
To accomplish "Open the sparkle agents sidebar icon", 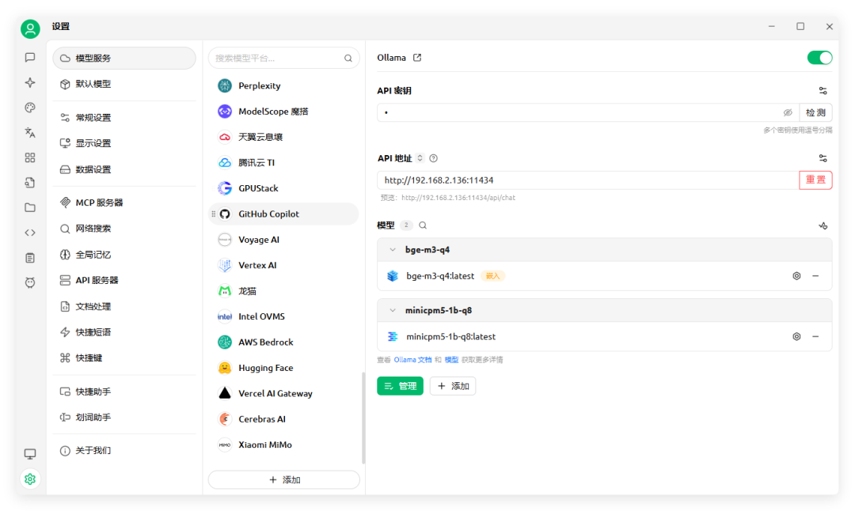I will click(30, 82).
